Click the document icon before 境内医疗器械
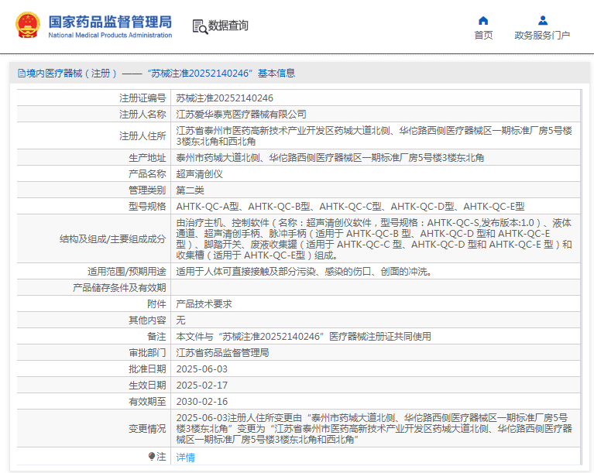This screenshot has height=473, width=594. (x=20, y=74)
